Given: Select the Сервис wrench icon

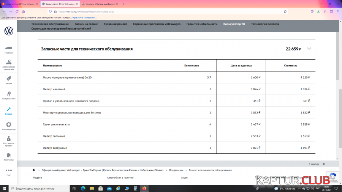Looking at the screenshot, I should click(x=8, y=110).
